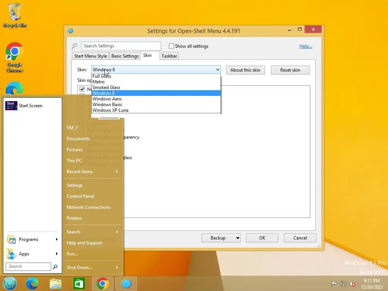Screen dimensions: 388x291
Task: Open Microsoft Edge desktop icon
Action: click(15, 88)
